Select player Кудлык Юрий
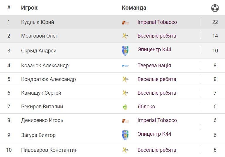This screenshot has width=225, height=157. (37, 22)
